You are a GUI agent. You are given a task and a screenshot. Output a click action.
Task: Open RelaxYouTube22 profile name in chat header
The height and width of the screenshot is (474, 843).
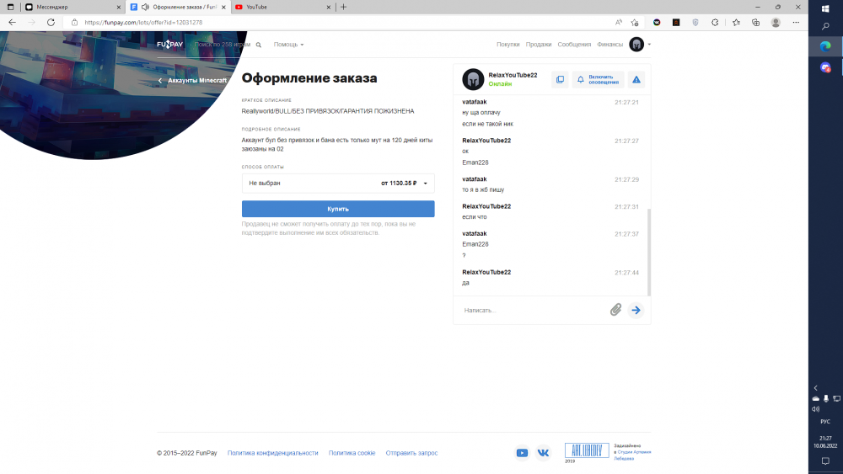513,75
